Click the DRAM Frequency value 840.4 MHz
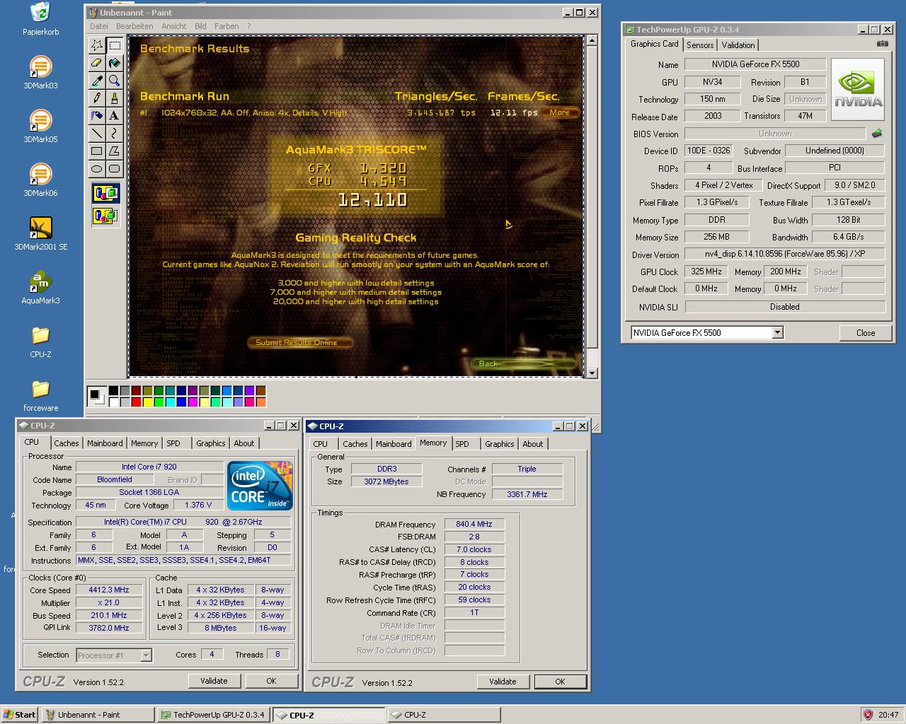Viewport: 906px width, 724px height. [474, 524]
